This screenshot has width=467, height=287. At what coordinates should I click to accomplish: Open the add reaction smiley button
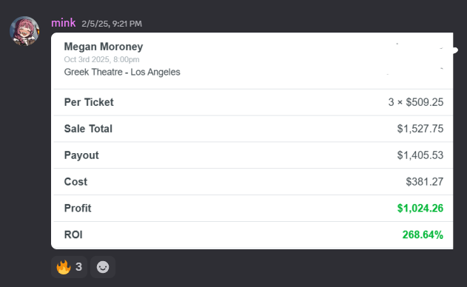[x=103, y=267]
